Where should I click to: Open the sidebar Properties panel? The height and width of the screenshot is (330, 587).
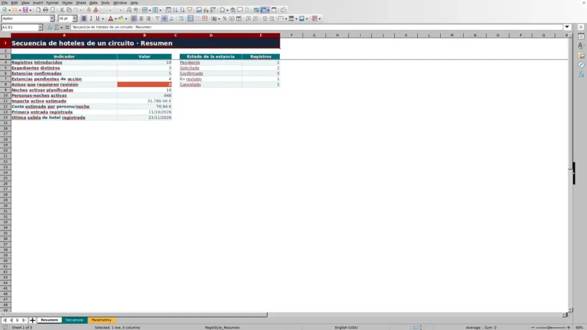(581, 37)
